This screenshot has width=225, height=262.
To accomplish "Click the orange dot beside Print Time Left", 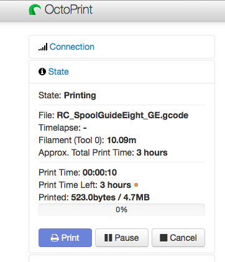I will pos(136,185).
